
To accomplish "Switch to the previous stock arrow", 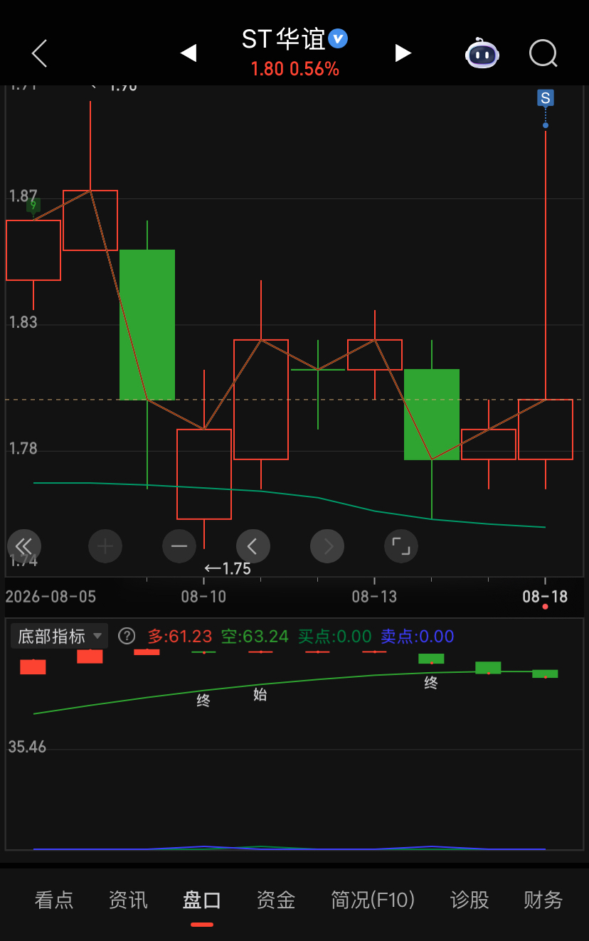I will click(188, 53).
